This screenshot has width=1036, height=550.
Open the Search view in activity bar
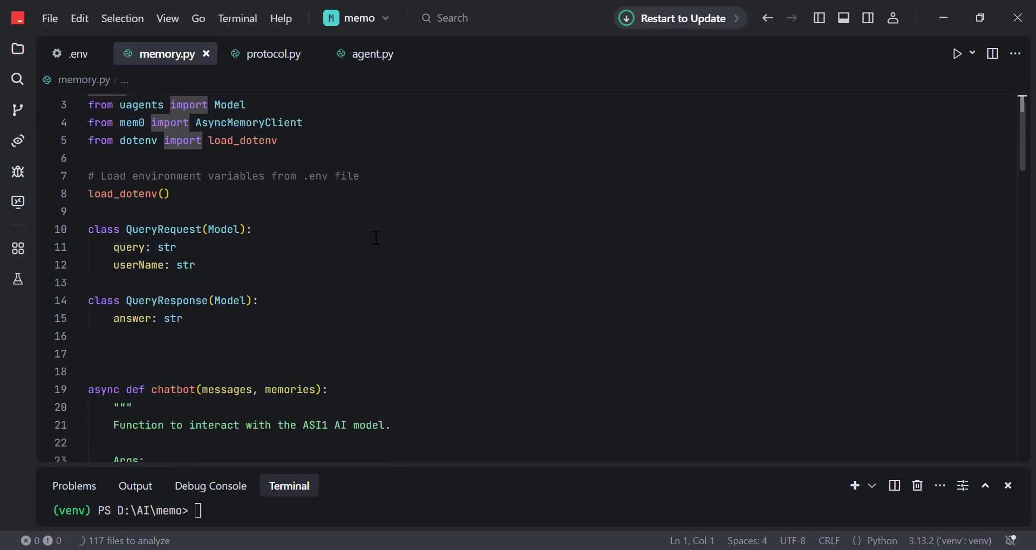click(x=18, y=79)
